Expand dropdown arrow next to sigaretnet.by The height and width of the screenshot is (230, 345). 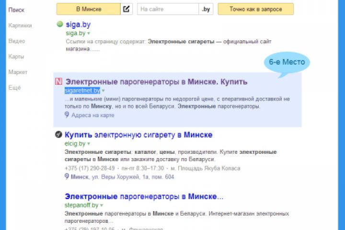tap(103, 91)
